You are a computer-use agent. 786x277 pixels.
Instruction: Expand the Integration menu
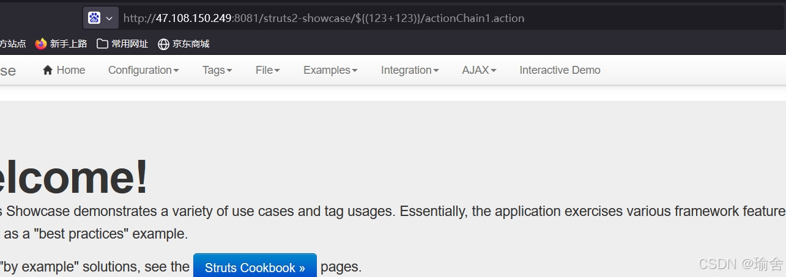(x=410, y=70)
